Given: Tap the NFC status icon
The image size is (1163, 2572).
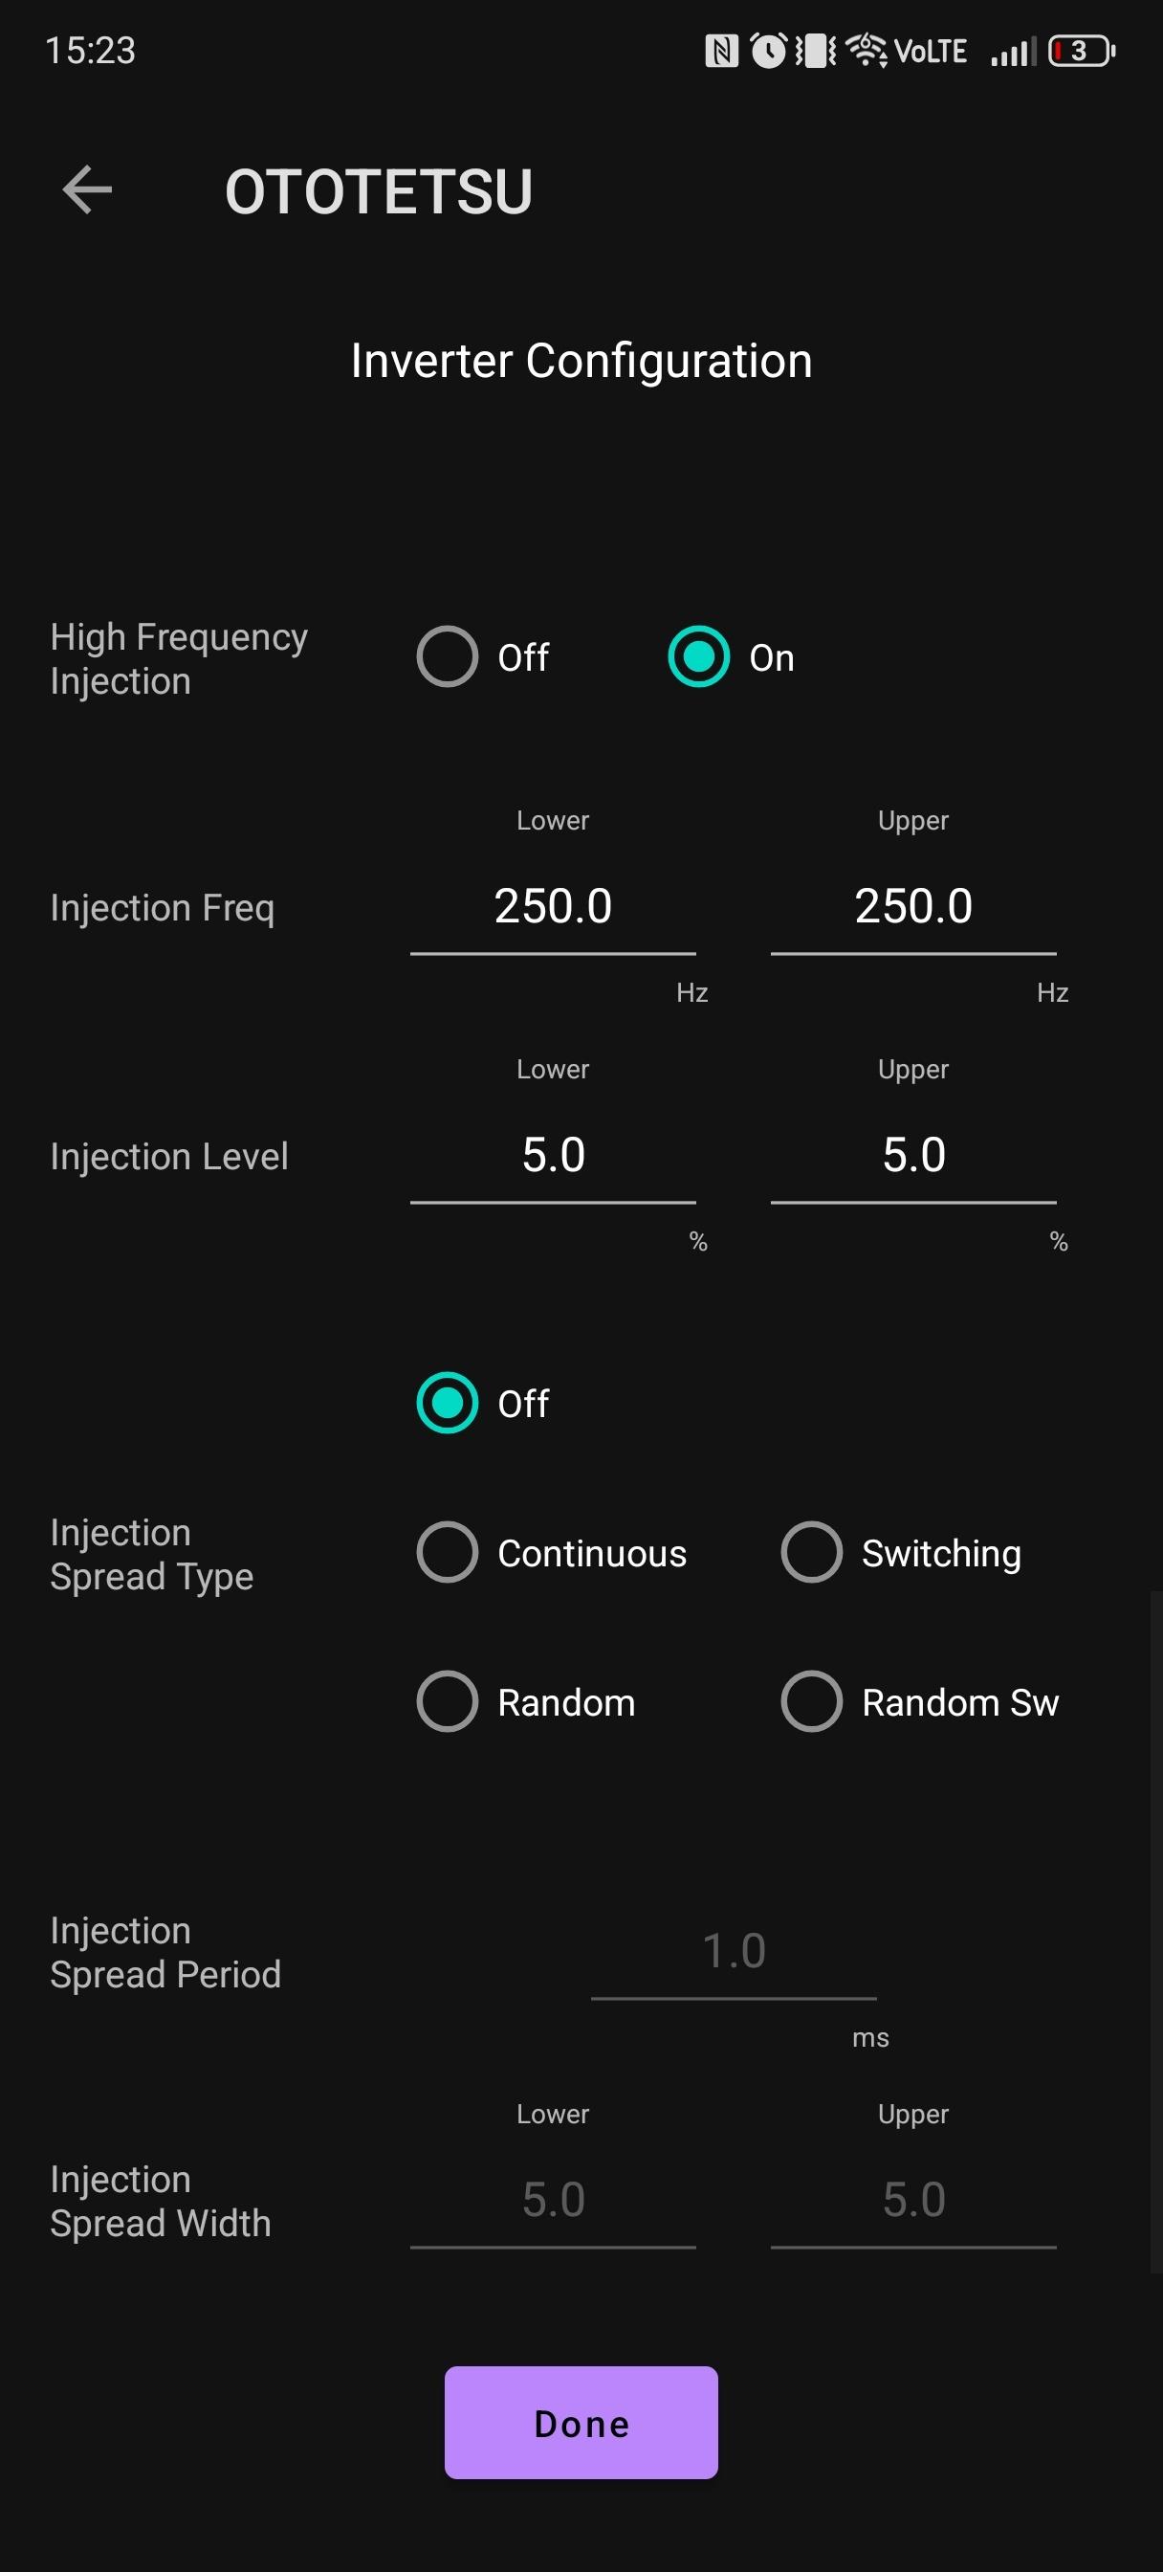Looking at the screenshot, I should click(721, 50).
